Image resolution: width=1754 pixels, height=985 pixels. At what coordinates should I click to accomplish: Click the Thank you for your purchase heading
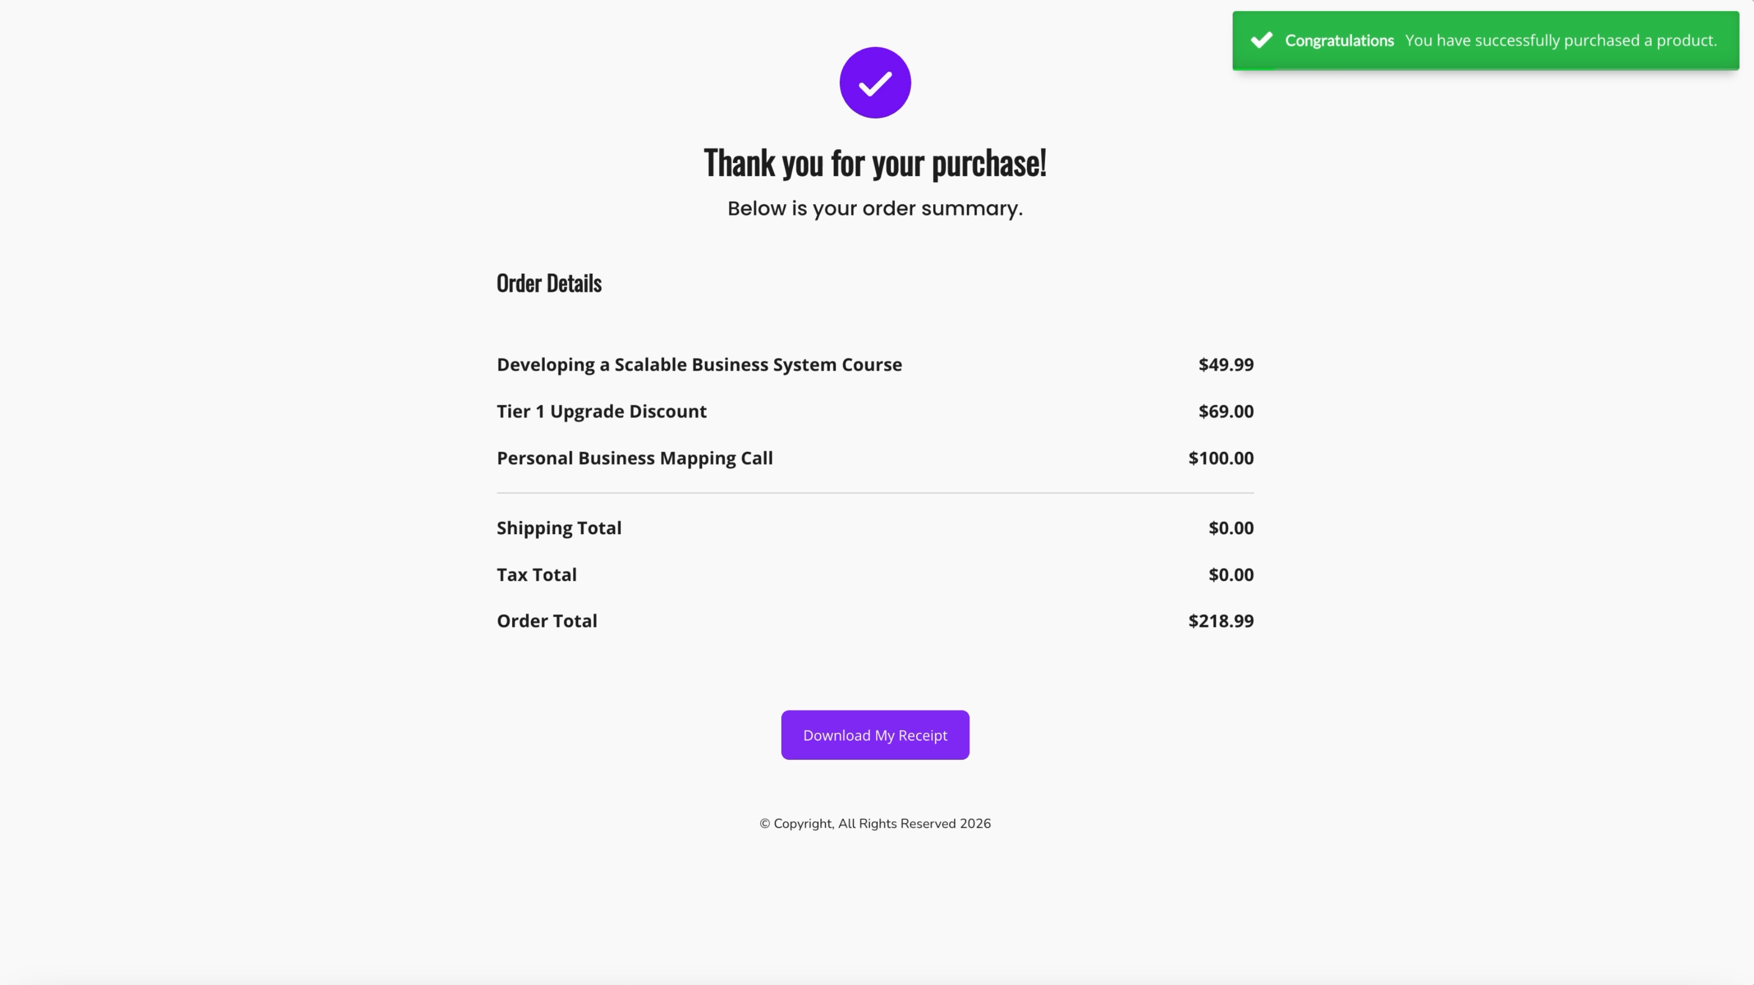pyautogui.click(x=875, y=163)
